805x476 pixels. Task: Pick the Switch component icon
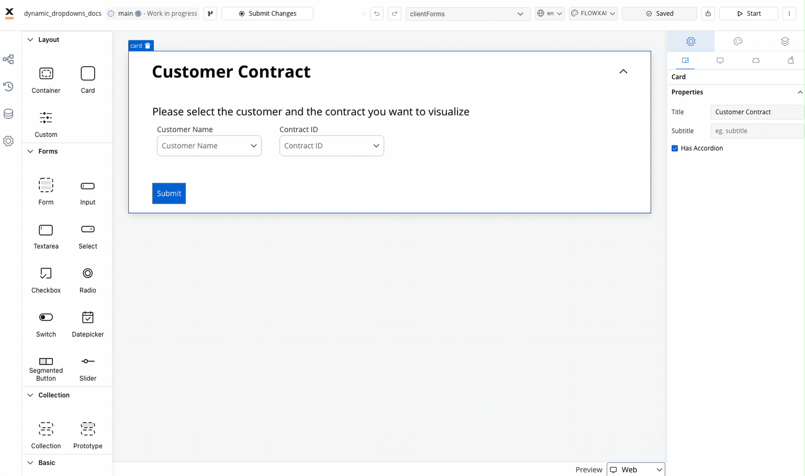[x=46, y=317]
